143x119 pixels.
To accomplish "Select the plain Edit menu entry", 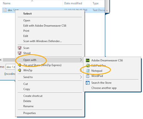I will (50, 36).
